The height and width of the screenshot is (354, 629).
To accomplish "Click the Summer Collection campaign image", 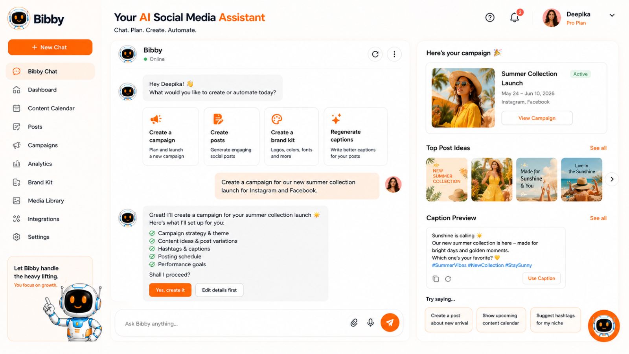I will [463, 98].
